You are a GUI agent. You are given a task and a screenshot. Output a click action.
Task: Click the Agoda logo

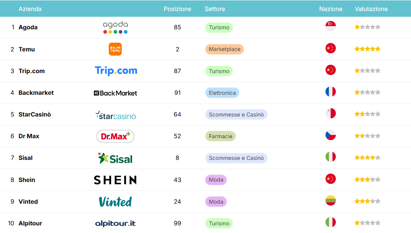(115, 27)
